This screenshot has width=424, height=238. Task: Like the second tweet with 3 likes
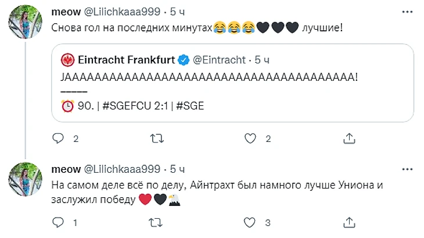tap(250, 222)
